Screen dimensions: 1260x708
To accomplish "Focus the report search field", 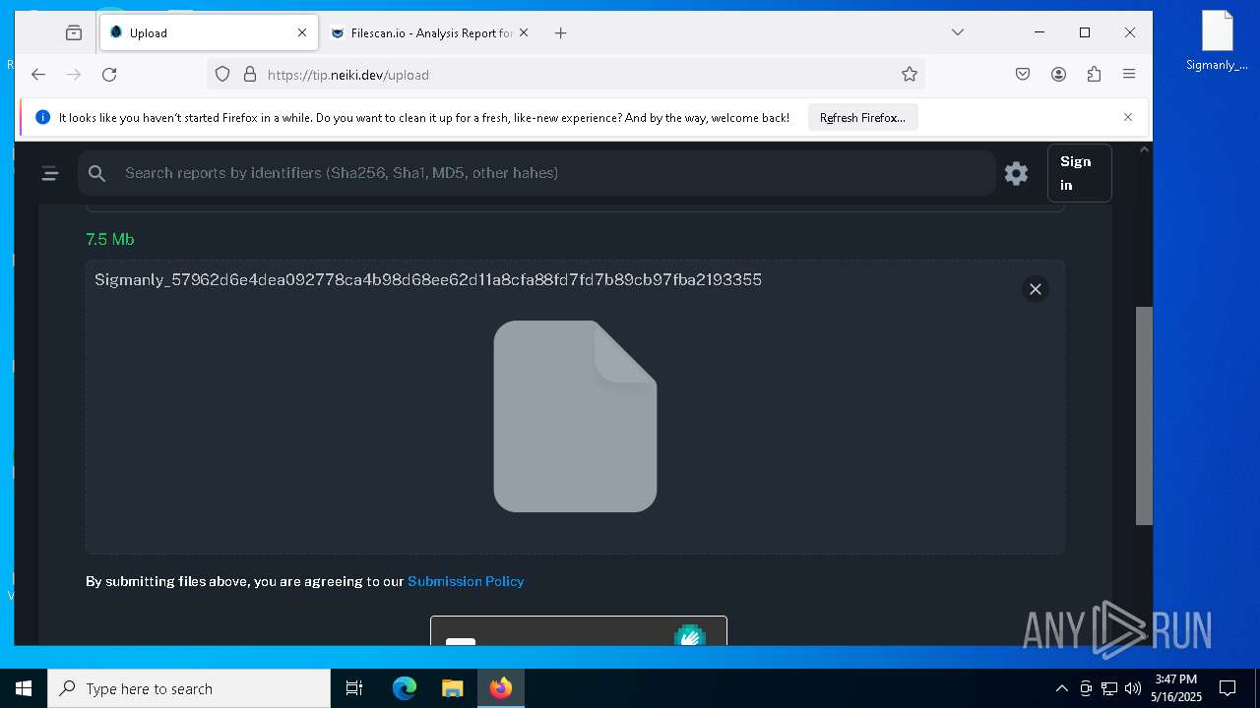I will pos(536,173).
